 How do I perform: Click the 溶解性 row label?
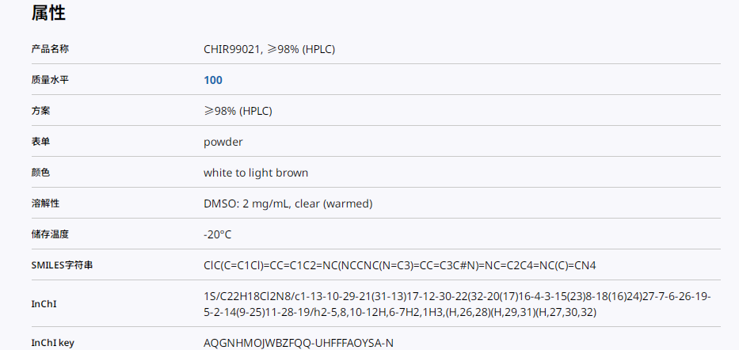[45, 204]
